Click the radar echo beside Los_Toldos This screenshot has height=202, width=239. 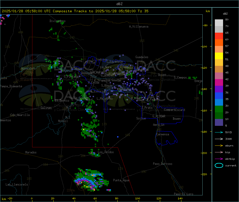(x=95, y=153)
